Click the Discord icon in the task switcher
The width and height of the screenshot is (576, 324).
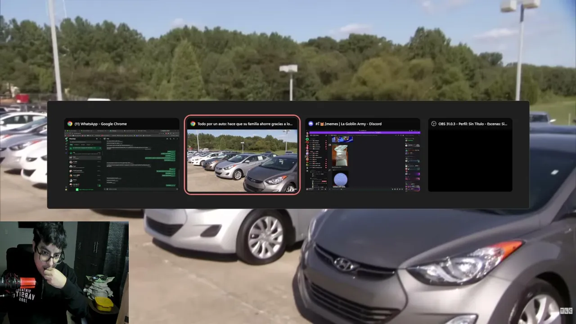tap(311, 124)
